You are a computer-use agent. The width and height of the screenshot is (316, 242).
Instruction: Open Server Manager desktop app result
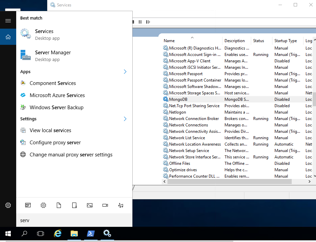pyautogui.click(x=74, y=56)
